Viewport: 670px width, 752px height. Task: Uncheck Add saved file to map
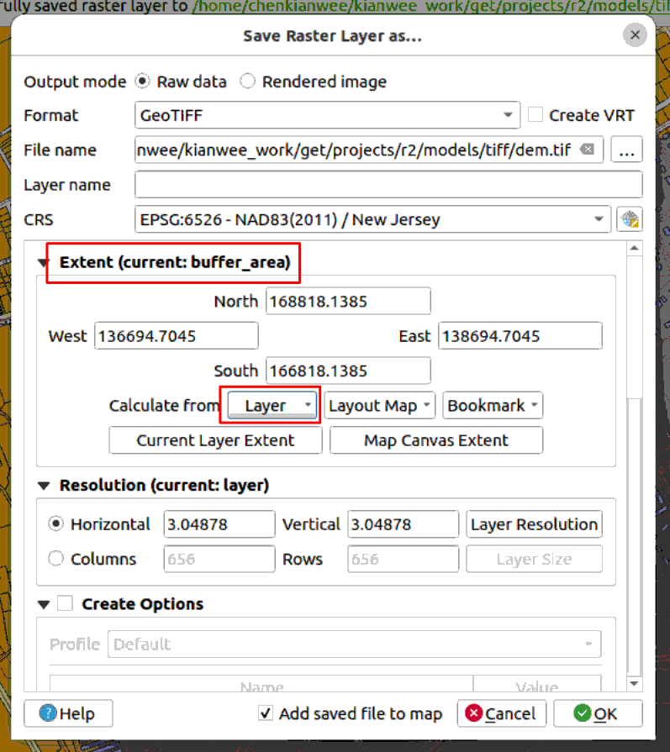(266, 713)
